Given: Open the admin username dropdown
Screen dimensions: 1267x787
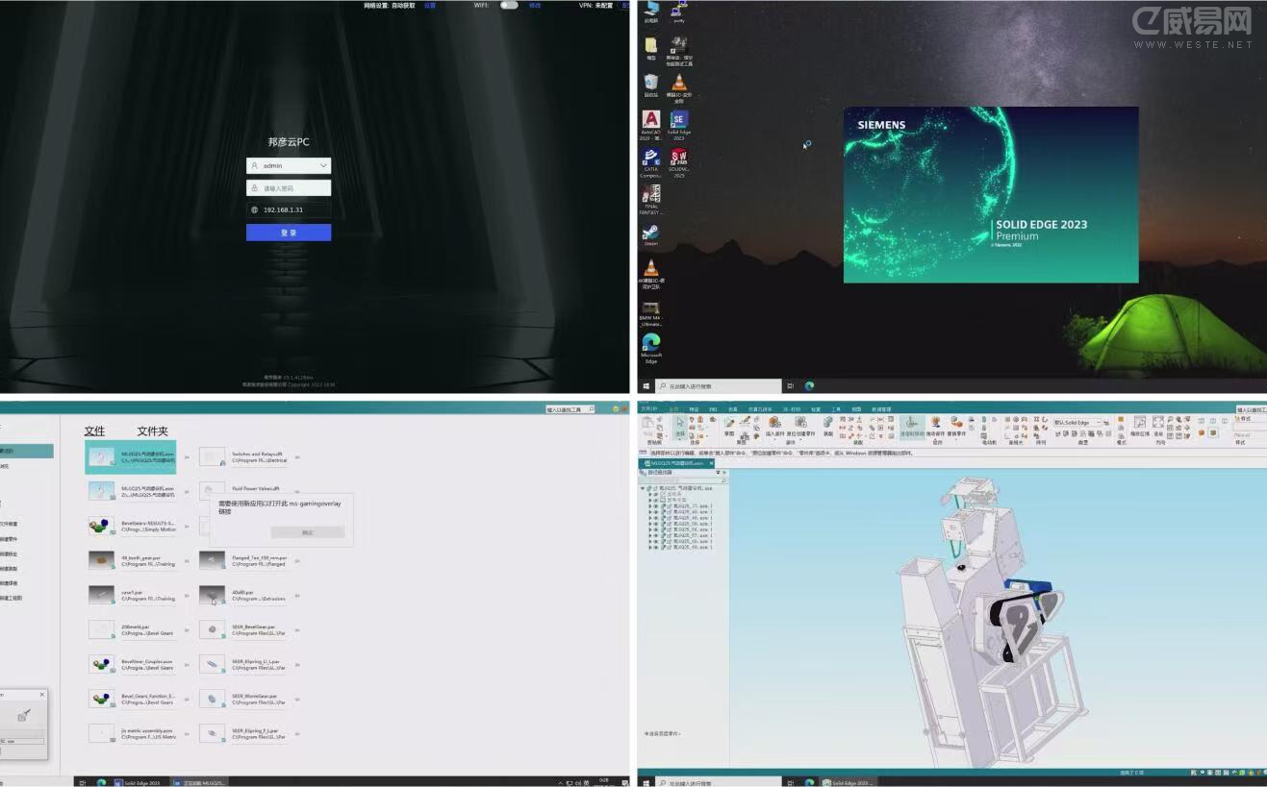Looking at the screenshot, I should pos(323,165).
